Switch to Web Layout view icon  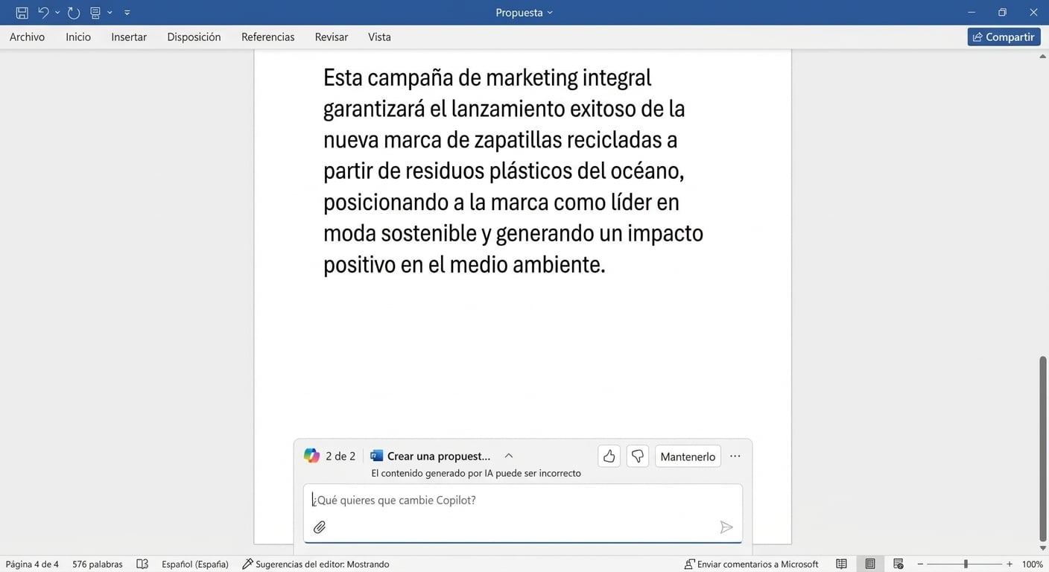pyautogui.click(x=899, y=565)
